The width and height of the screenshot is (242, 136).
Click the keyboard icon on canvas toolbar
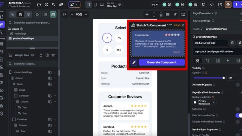point(168,14)
